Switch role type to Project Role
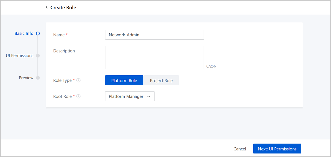Image resolution: width=331 pixels, height=157 pixels. [161, 81]
